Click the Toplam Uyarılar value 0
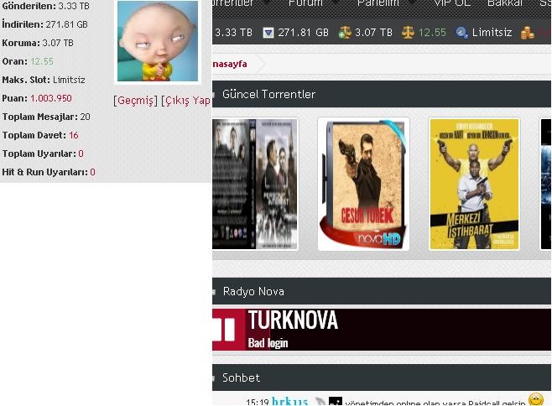 pos(81,154)
